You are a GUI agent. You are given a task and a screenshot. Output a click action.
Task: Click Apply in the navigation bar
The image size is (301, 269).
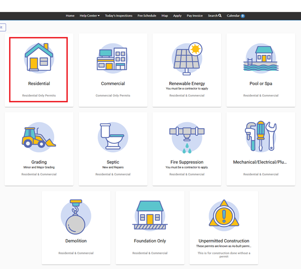(x=177, y=16)
